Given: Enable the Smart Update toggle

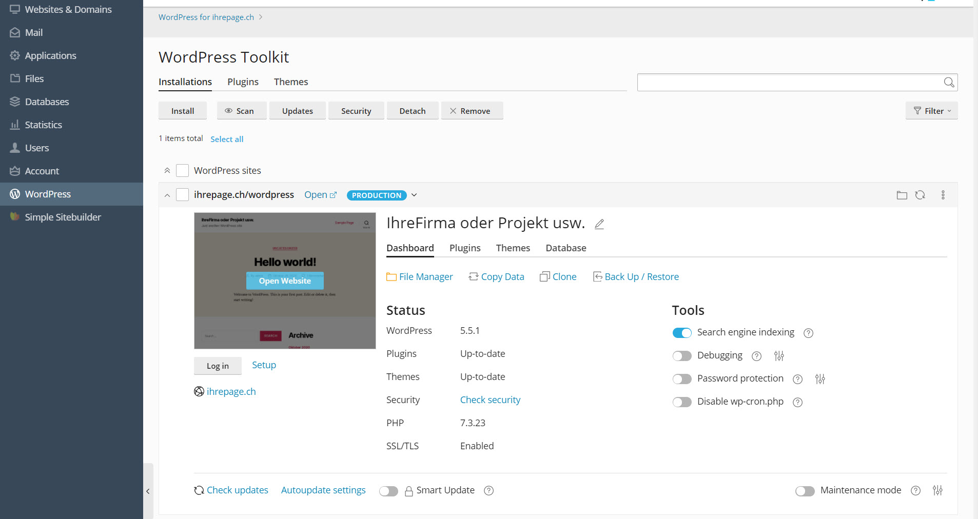Looking at the screenshot, I should (388, 491).
